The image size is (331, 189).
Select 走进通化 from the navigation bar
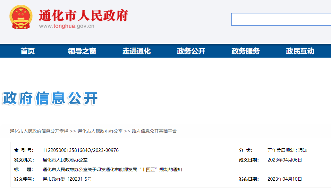[137, 51]
